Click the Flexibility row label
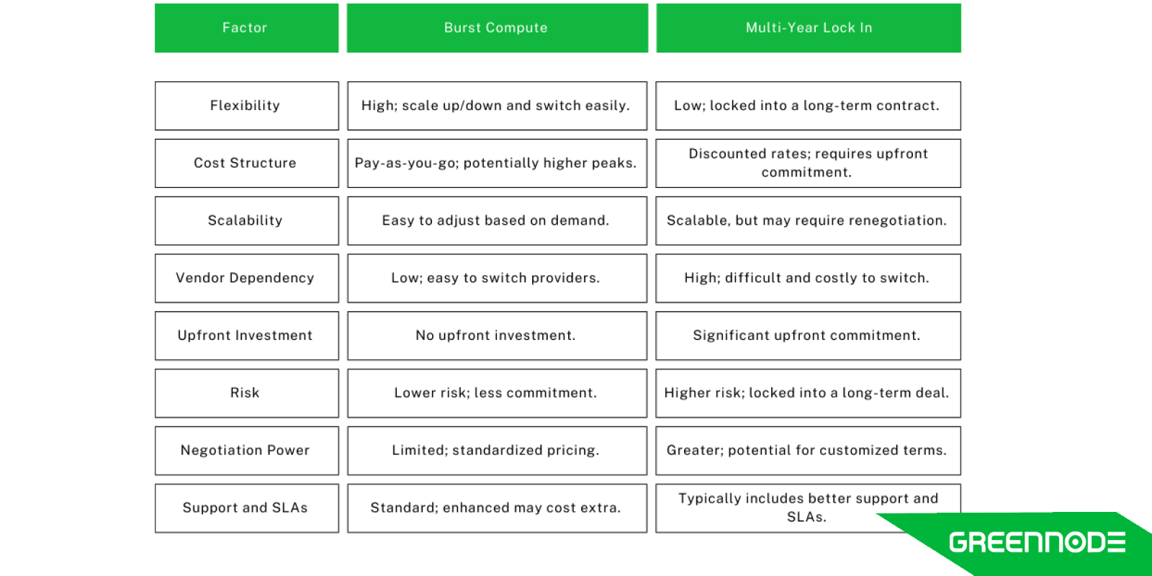This screenshot has width=1152, height=576. 246,106
